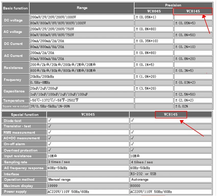Click the 800Ω to 80MΩ resistance range

coord(82,70)
